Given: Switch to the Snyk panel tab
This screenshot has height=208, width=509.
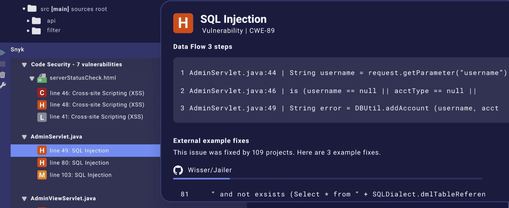Looking at the screenshot, I should 17,49.
